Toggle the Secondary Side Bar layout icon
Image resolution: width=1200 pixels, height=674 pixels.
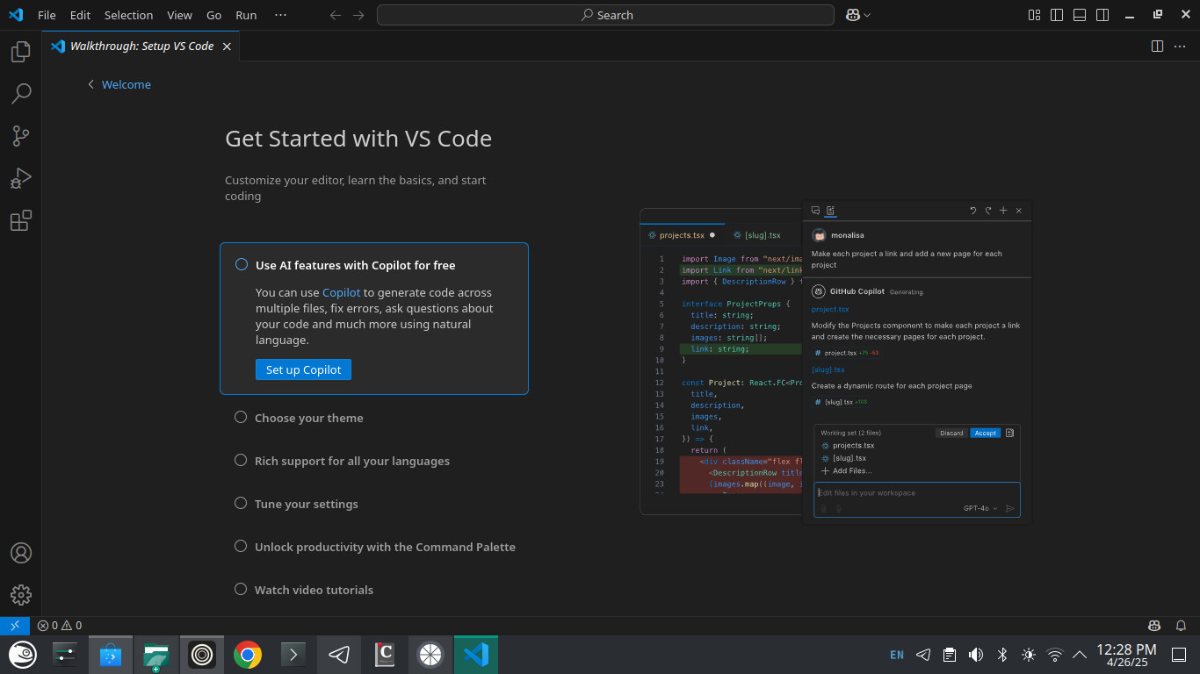1102,15
